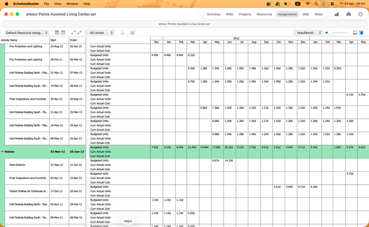Open the All Levels dropdown
The image size is (369, 227).
[100, 33]
